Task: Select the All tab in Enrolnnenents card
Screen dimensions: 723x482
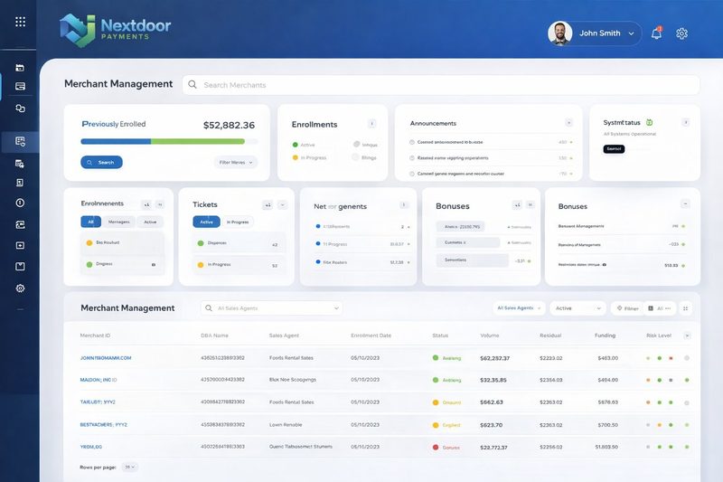Action: [91, 222]
